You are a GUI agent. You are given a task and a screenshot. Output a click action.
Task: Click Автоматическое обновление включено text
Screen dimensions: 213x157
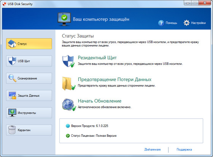click(105, 107)
